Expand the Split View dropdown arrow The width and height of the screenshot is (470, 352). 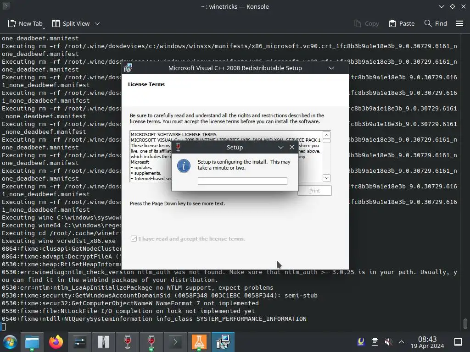pyautogui.click(x=97, y=24)
